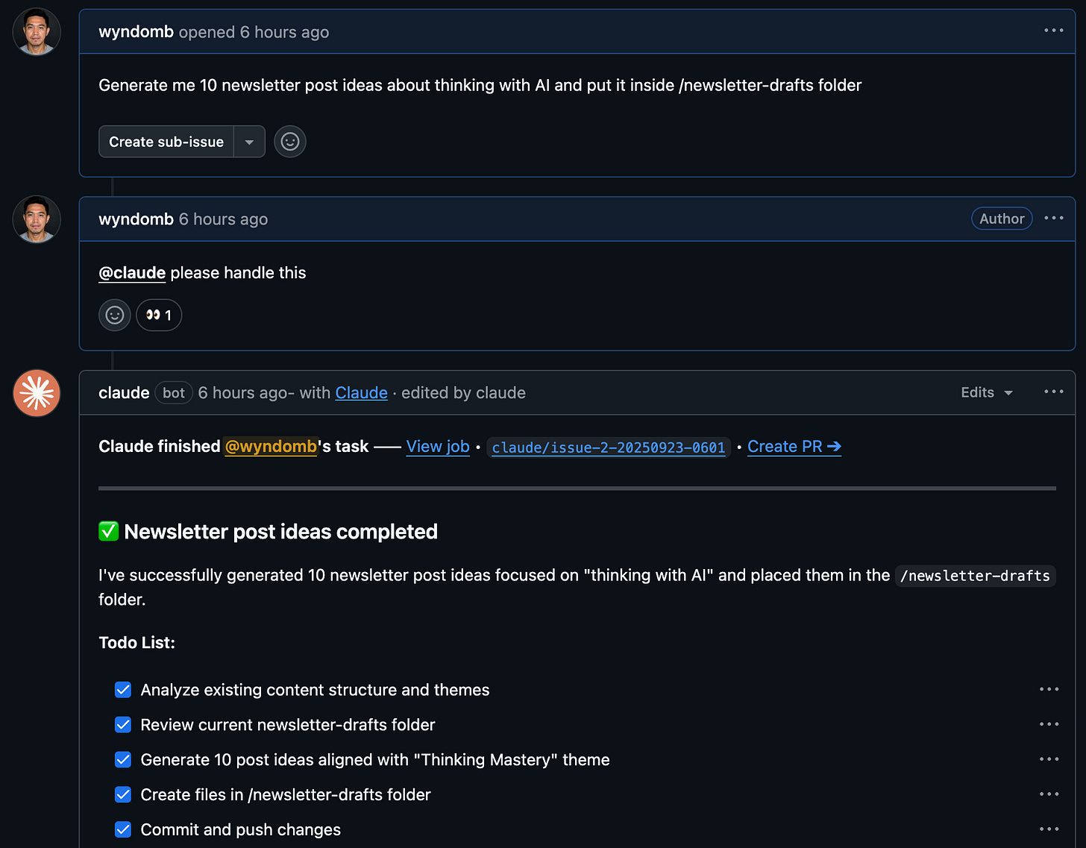
Task: Add a reaction to wyndomb's comment
Action: [x=114, y=315]
